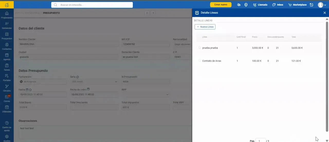The width and height of the screenshot is (329, 142).
Task: Select the Contrato de Arras line name
Action: pyautogui.click(x=212, y=61)
